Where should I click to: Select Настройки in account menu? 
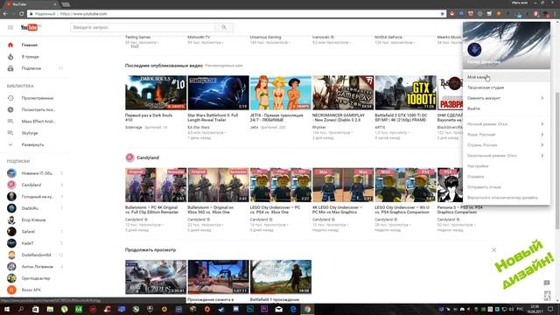(x=507, y=166)
